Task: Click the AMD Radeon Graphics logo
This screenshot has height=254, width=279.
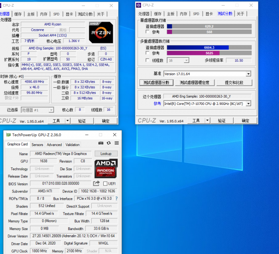Action: (x=106, y=168)
